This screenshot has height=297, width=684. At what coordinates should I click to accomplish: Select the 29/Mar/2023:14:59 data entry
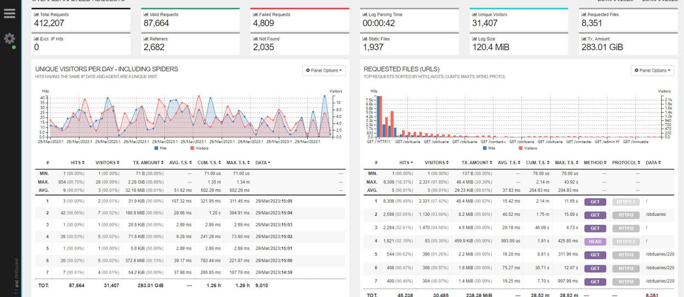[274, 272]
